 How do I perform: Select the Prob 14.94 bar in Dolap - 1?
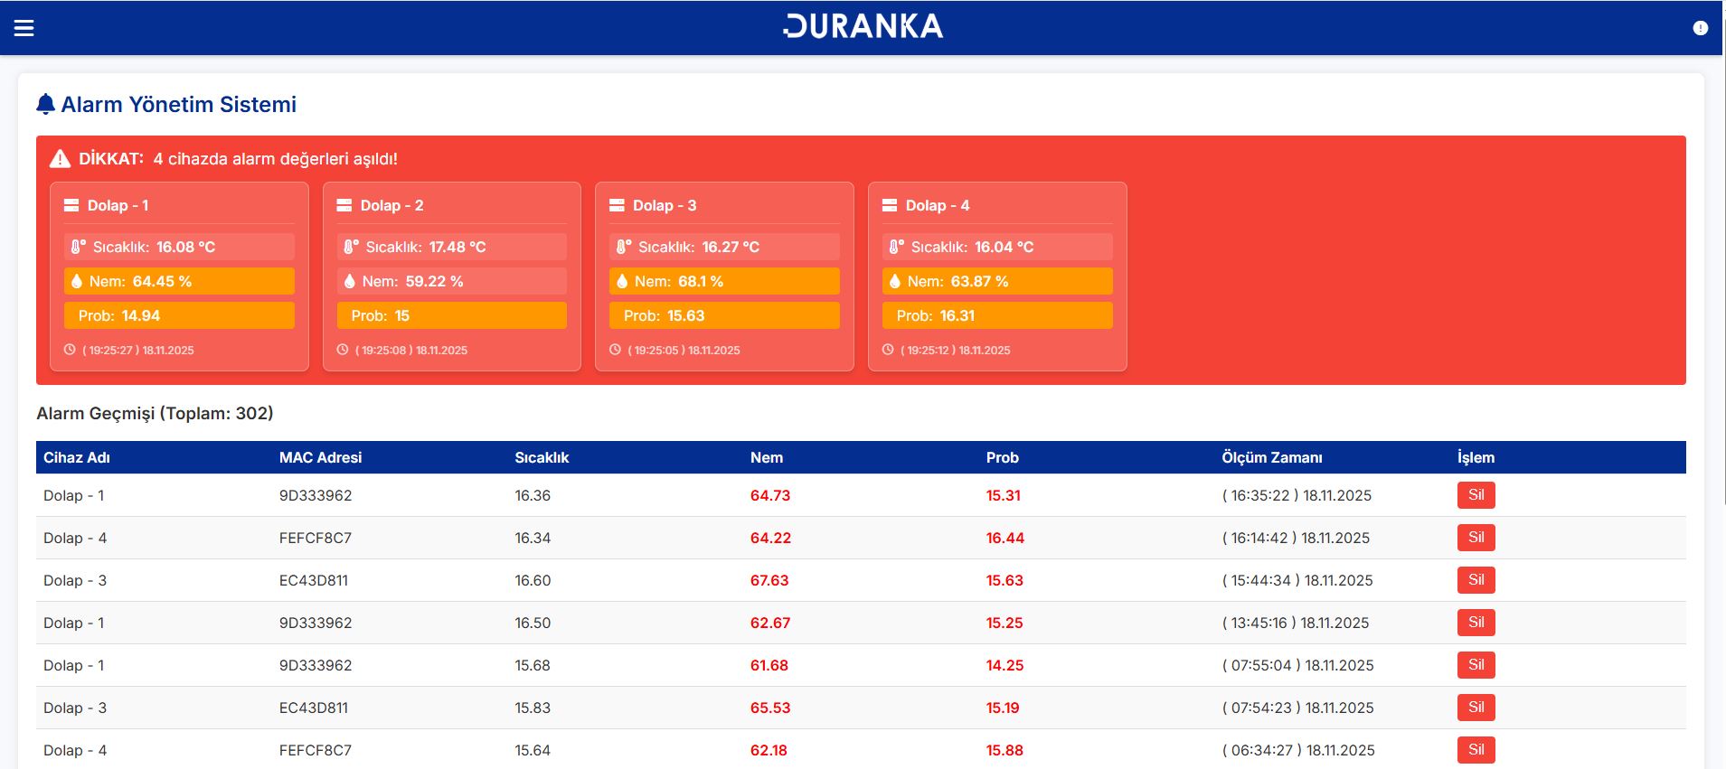179,315
